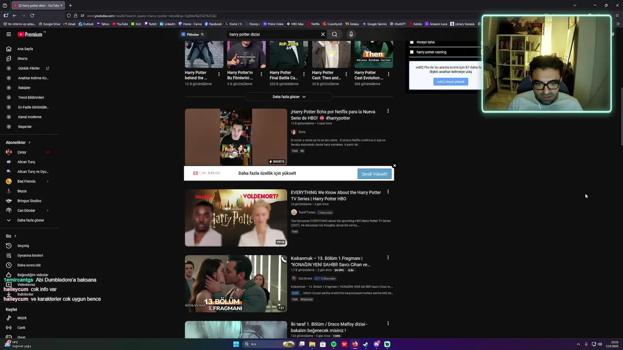This screenshot has width=623, height=350.
Task: Open Günlük Fikirler sidebar item
Action: click(29, 69)
